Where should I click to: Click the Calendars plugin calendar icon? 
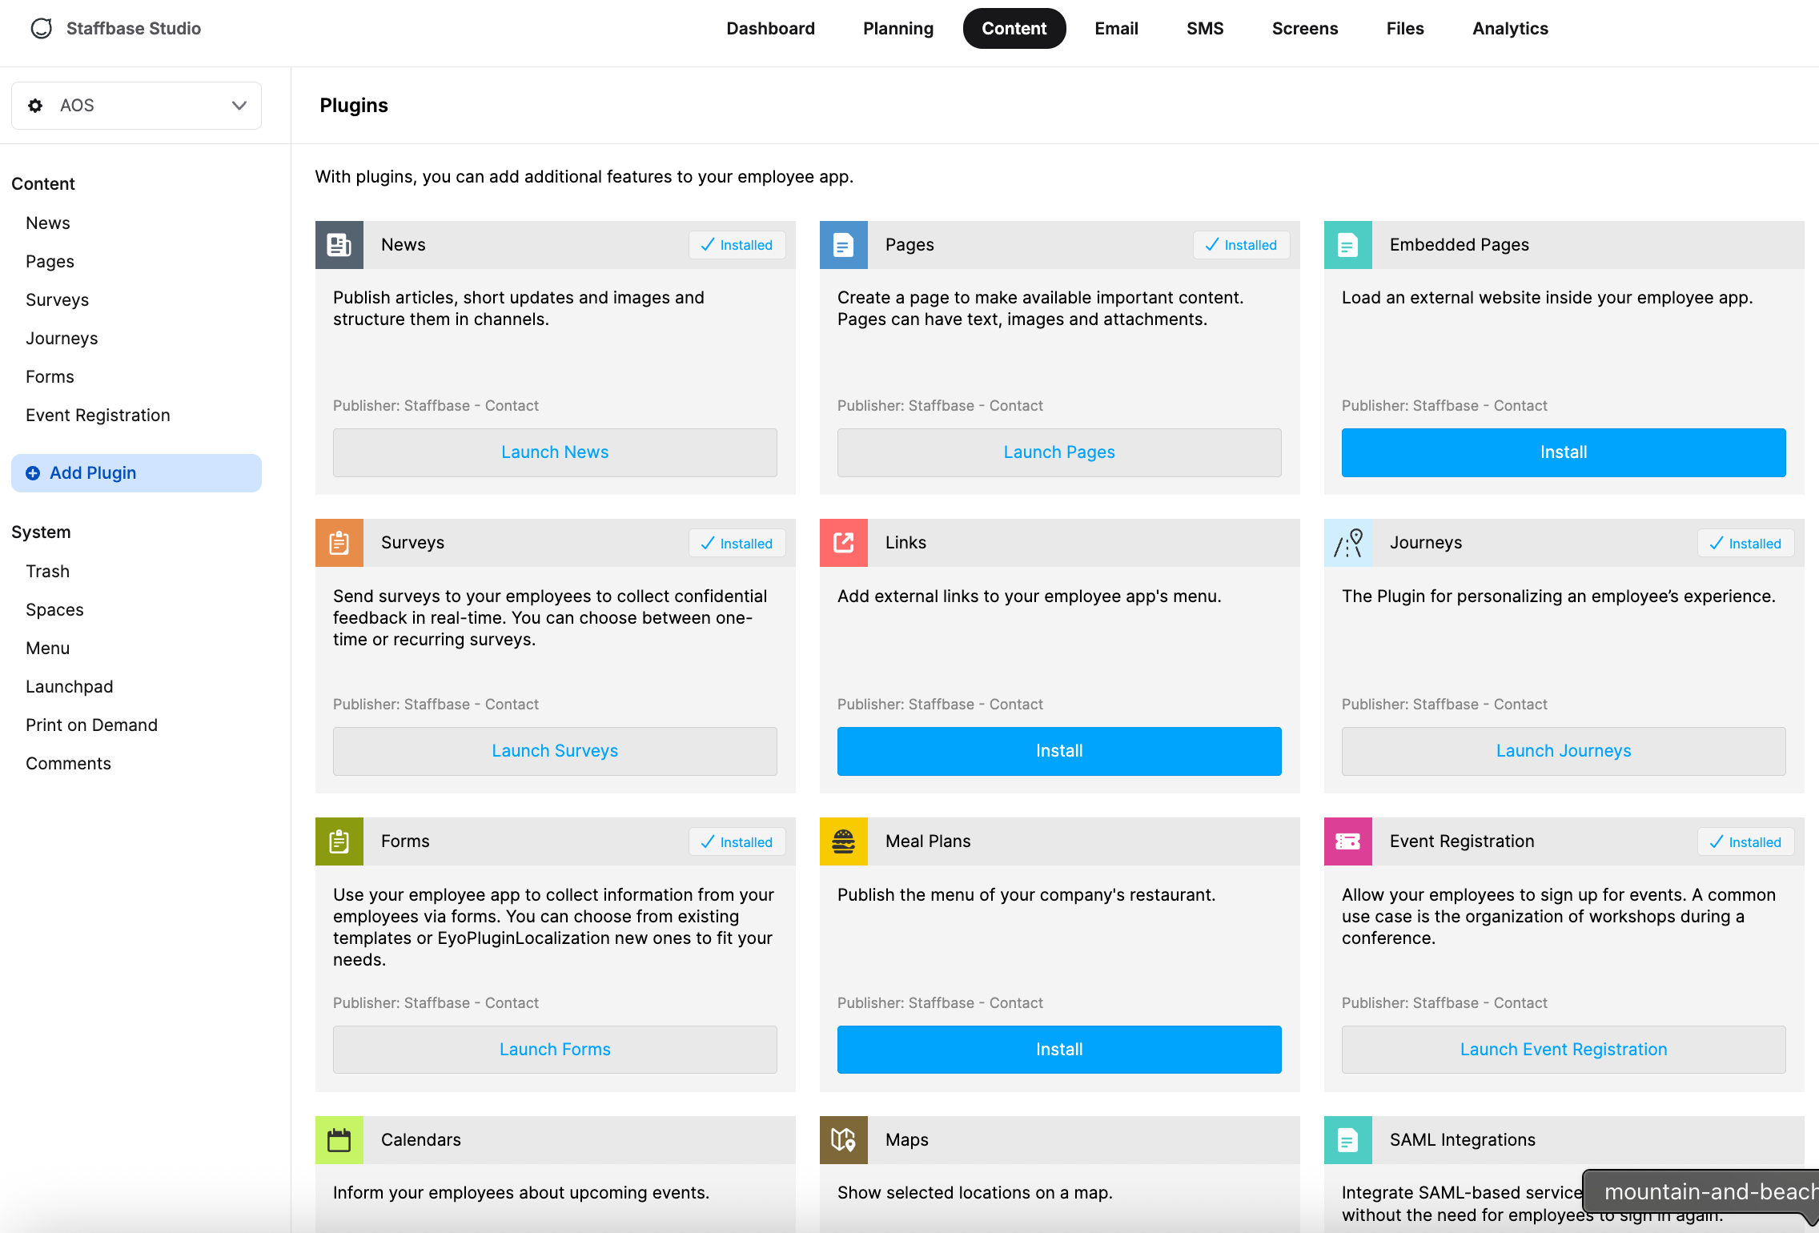[x=339, y=1140]
